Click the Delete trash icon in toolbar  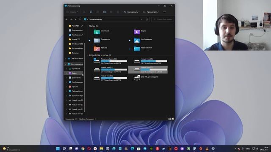click(x=118, y=12)
